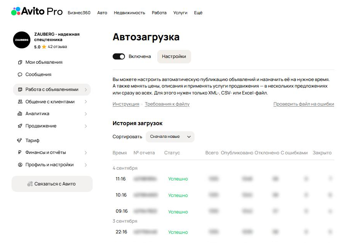Click the ZAUBERG profile avatar

(x=22, y=40)
